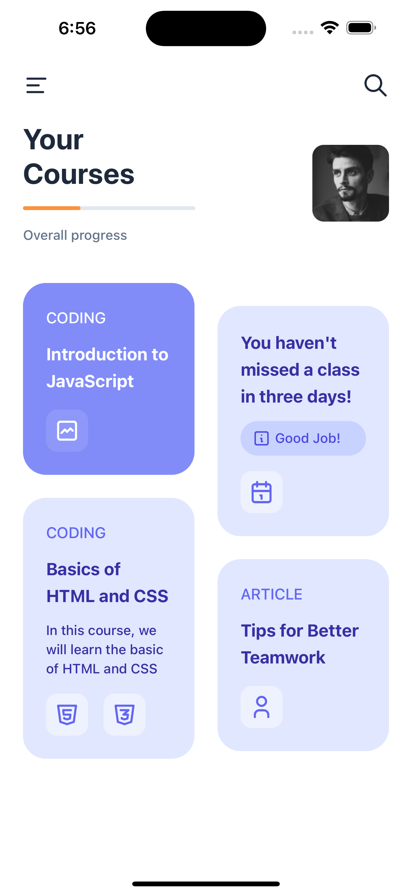Tap the info icon beside Good Job!
Viewport: 412px width, 894px height.
click(x=262, y=438)
